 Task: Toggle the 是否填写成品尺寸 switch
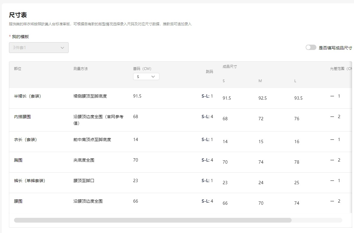point(311,47)
